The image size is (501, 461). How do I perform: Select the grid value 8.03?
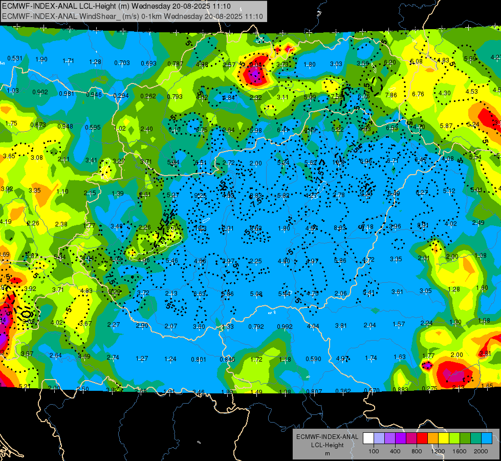pyautogui.click(x=340, y=228)
